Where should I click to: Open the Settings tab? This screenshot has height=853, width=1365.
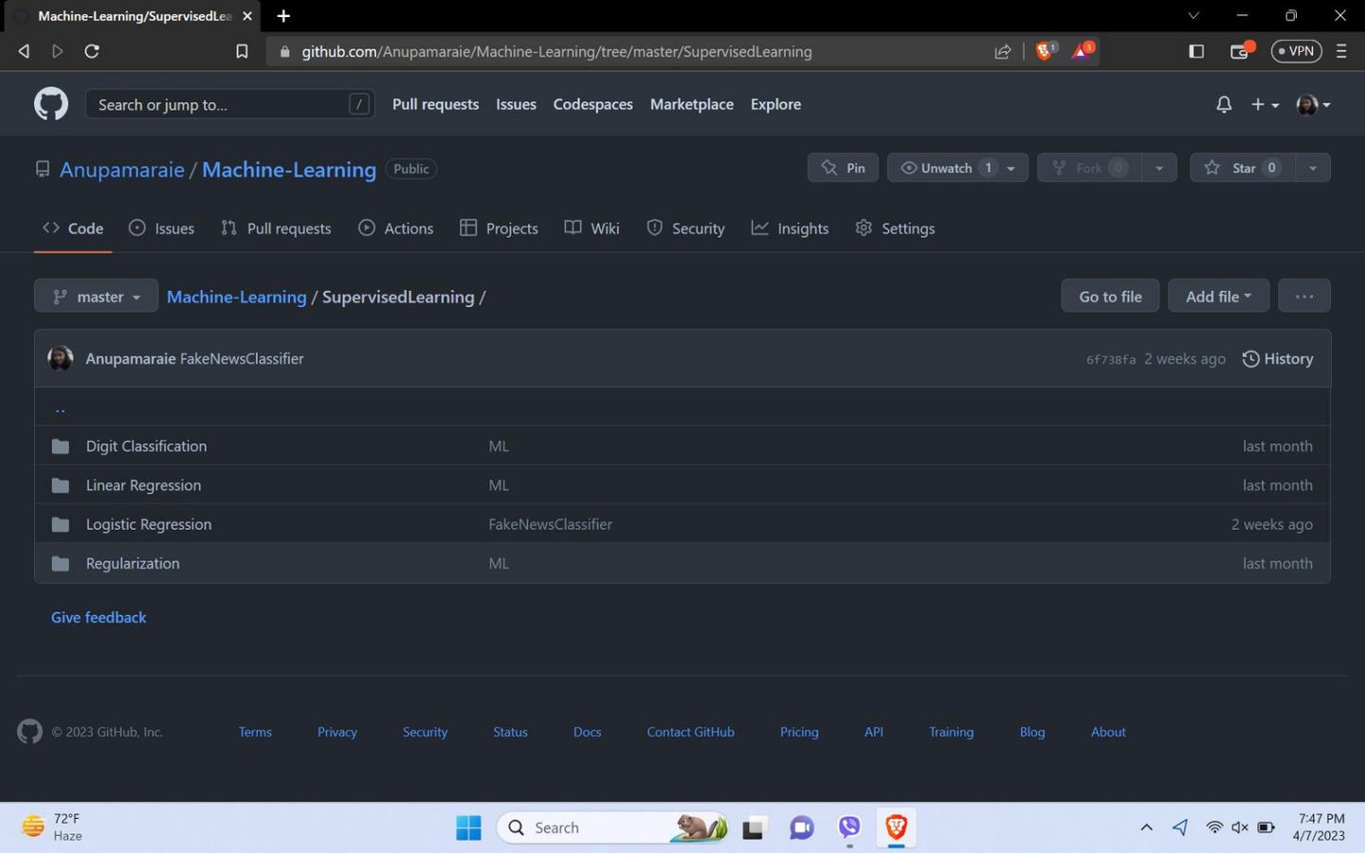point(895,228)
